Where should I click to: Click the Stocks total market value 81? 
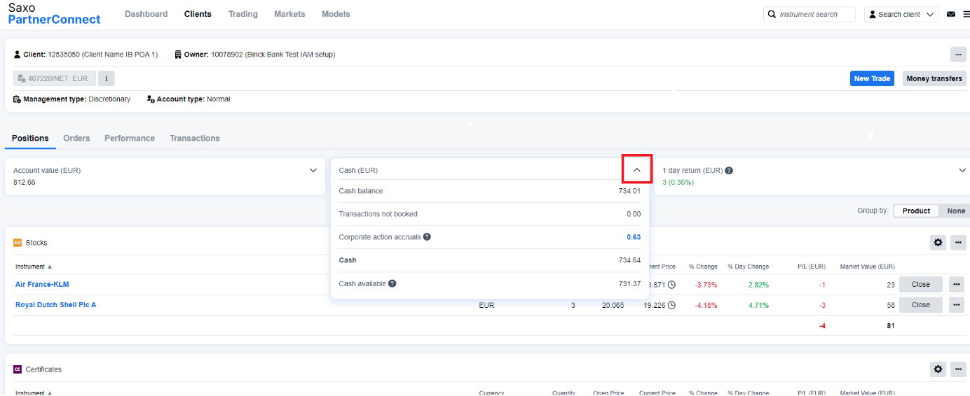coord(890,325)
